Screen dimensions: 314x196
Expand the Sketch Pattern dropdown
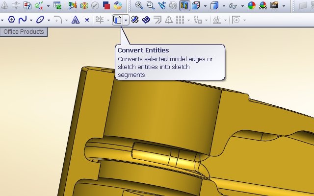188,20
